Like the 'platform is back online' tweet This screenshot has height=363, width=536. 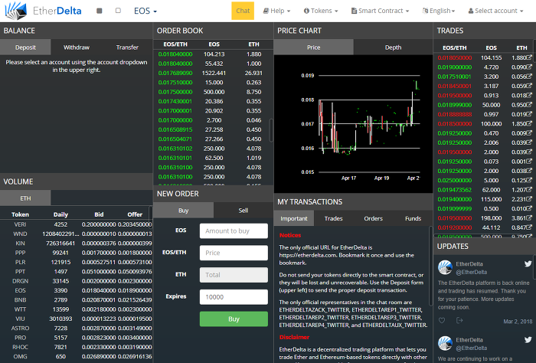point(442,321)
